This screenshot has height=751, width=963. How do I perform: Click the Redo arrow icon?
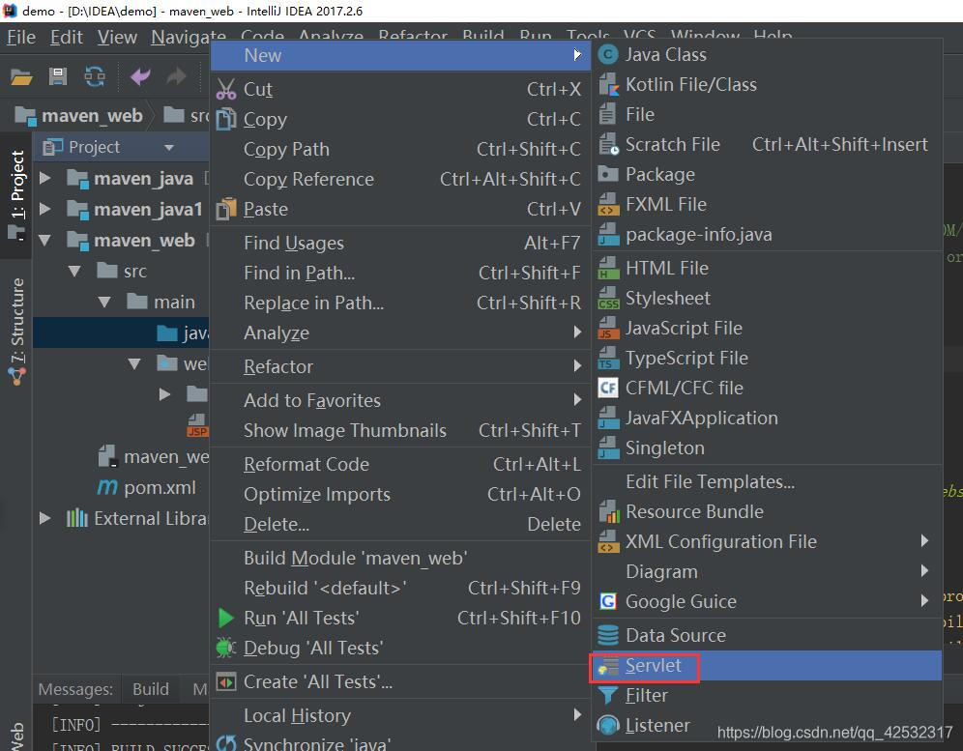(176, 76)
